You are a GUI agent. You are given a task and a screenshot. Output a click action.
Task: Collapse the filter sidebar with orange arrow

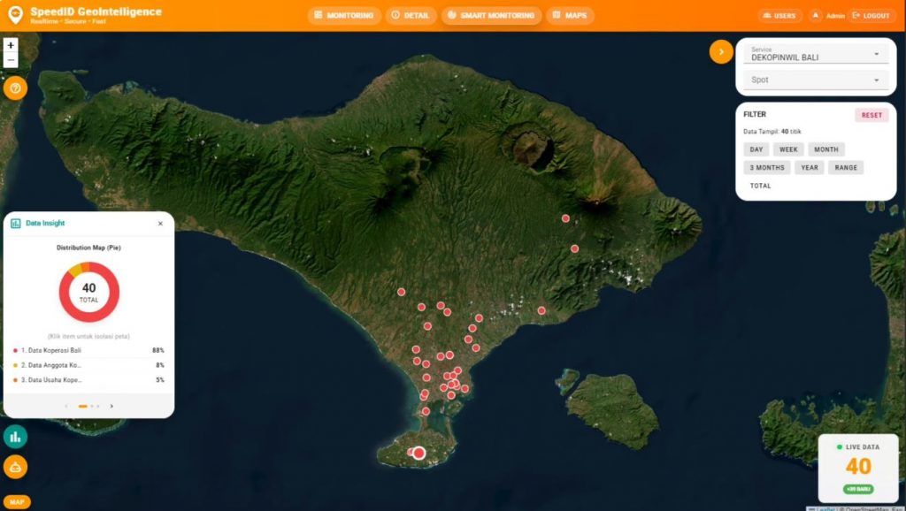(720, 52)
